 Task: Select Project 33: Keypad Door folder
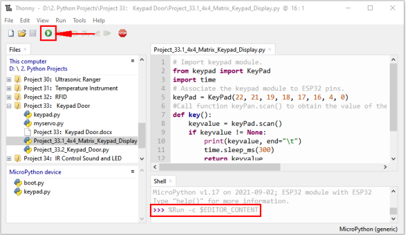coord(57,106)
